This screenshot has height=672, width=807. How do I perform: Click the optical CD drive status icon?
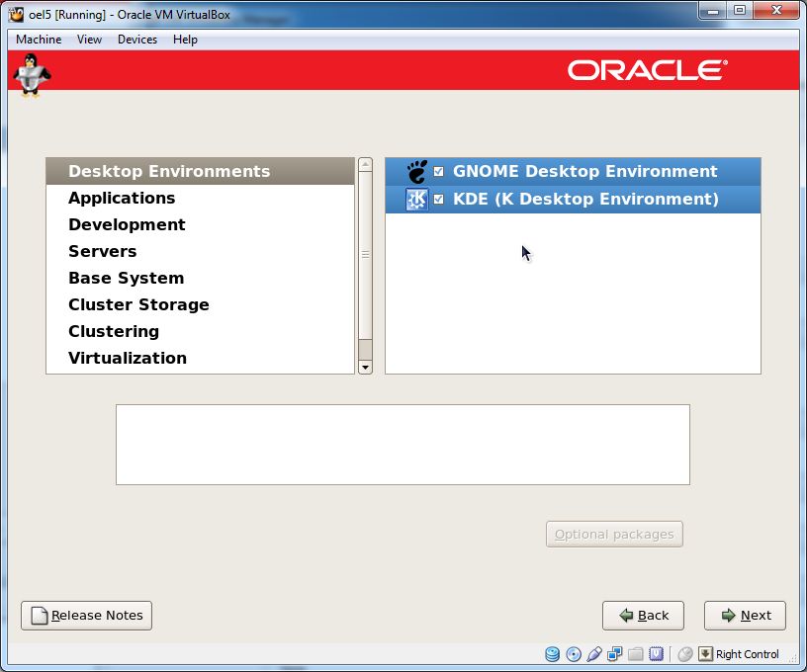click(x=574, y=654)
